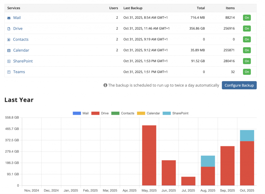Toggle the SharePoint backup On switch
The height and width of the screenshot is (194, 265).
247,61
